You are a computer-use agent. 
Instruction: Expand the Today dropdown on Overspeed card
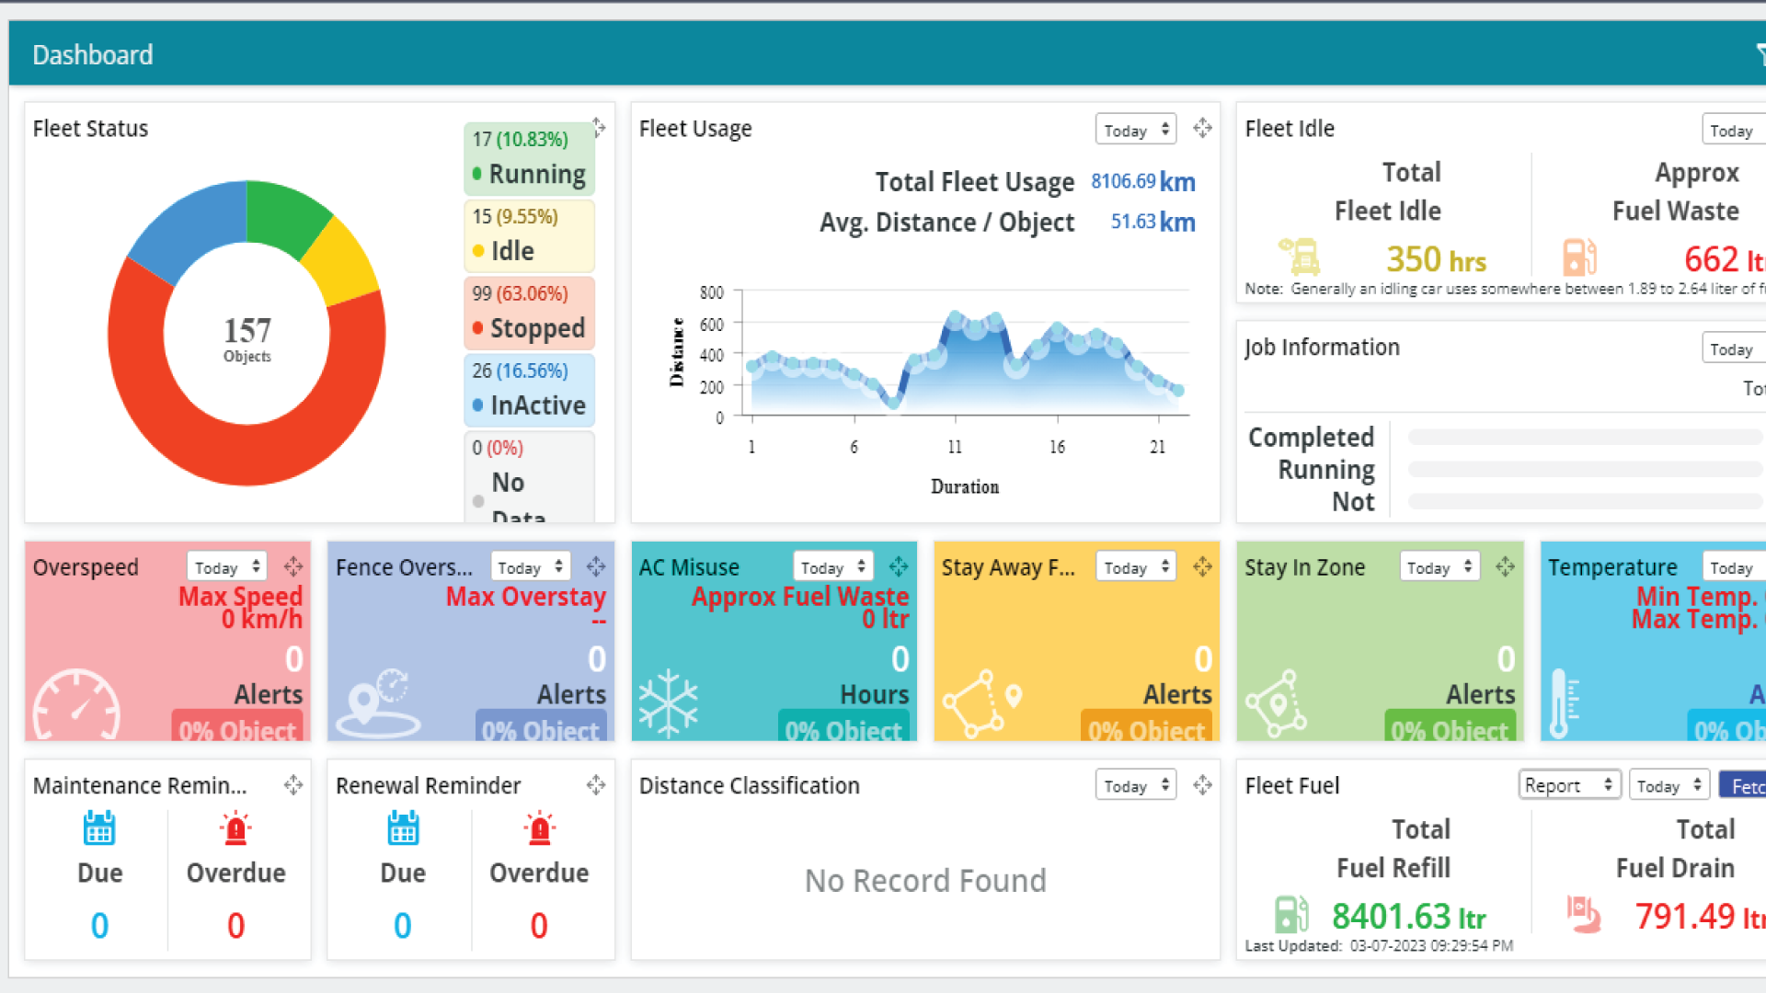pyautogui.click(x=226, y=567)
